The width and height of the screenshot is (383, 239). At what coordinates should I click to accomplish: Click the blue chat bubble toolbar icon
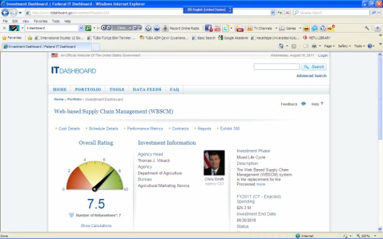(x=314, y=28)
